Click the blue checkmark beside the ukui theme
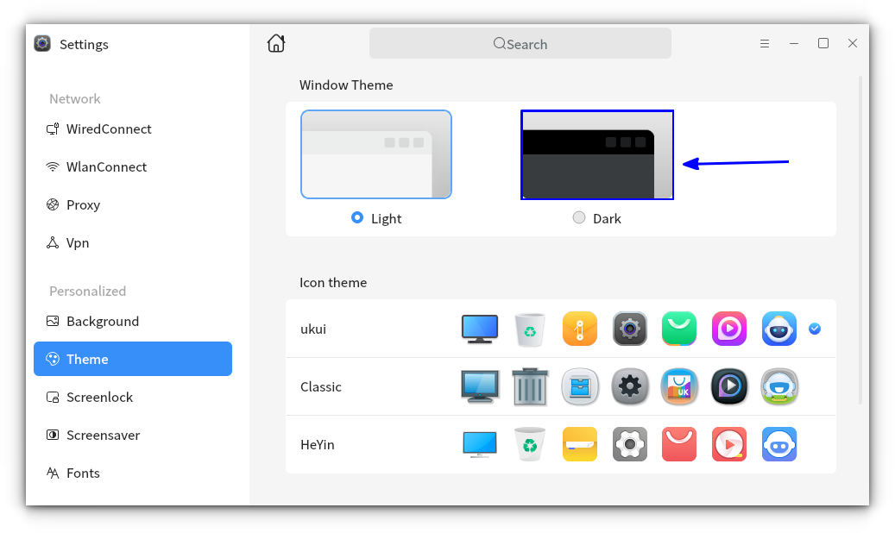Screen dimensions: 895x533 pos(815,329)
